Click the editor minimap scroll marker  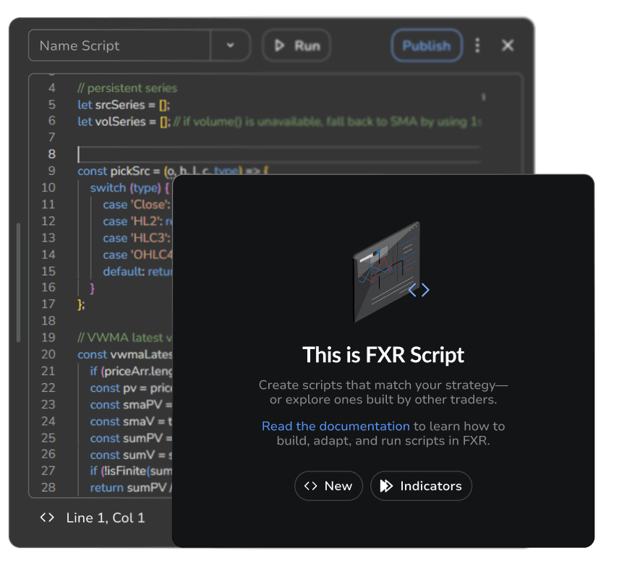484,97
